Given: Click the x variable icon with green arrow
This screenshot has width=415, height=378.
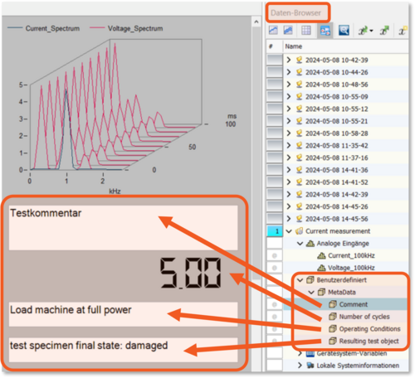Looking at the screenshot, I should pyautogui.click(x=384, y=30).
